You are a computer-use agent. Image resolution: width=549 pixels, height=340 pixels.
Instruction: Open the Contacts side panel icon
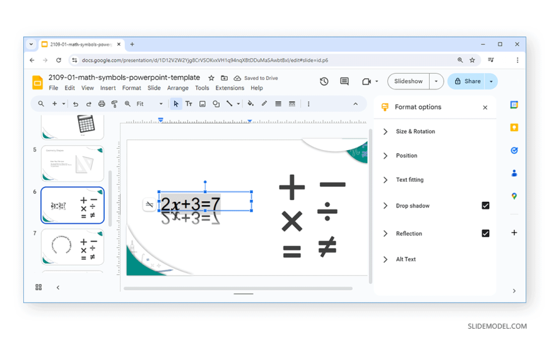click(514, 173)
